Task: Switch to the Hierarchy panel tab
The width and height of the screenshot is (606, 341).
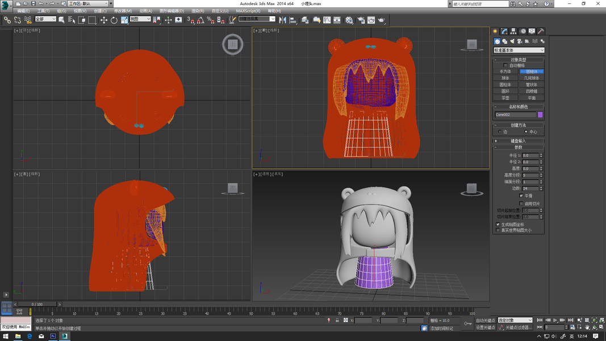Action: (513, 31)
